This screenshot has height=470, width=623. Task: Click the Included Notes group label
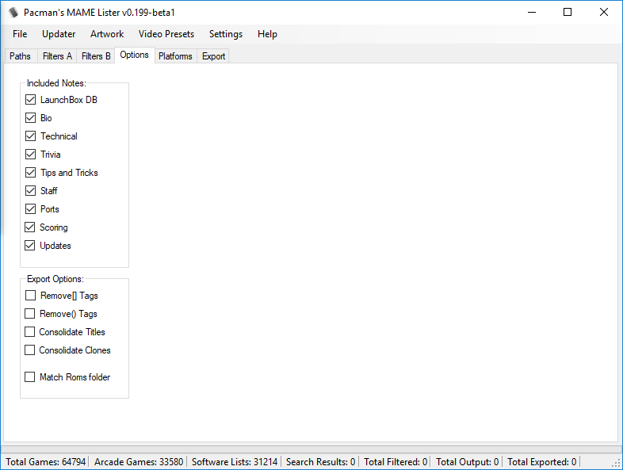tap(56, 83)
